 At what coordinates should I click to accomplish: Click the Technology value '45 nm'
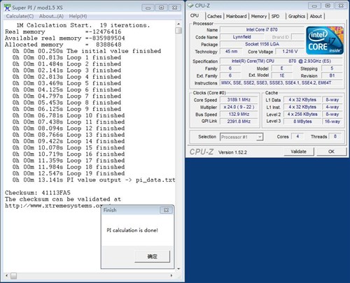pos(231,52)
